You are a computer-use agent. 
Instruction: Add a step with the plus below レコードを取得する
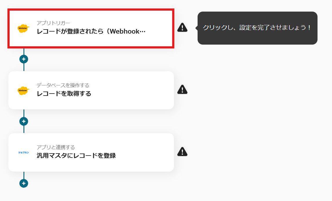pyautogui.click(x=24, y=121)
